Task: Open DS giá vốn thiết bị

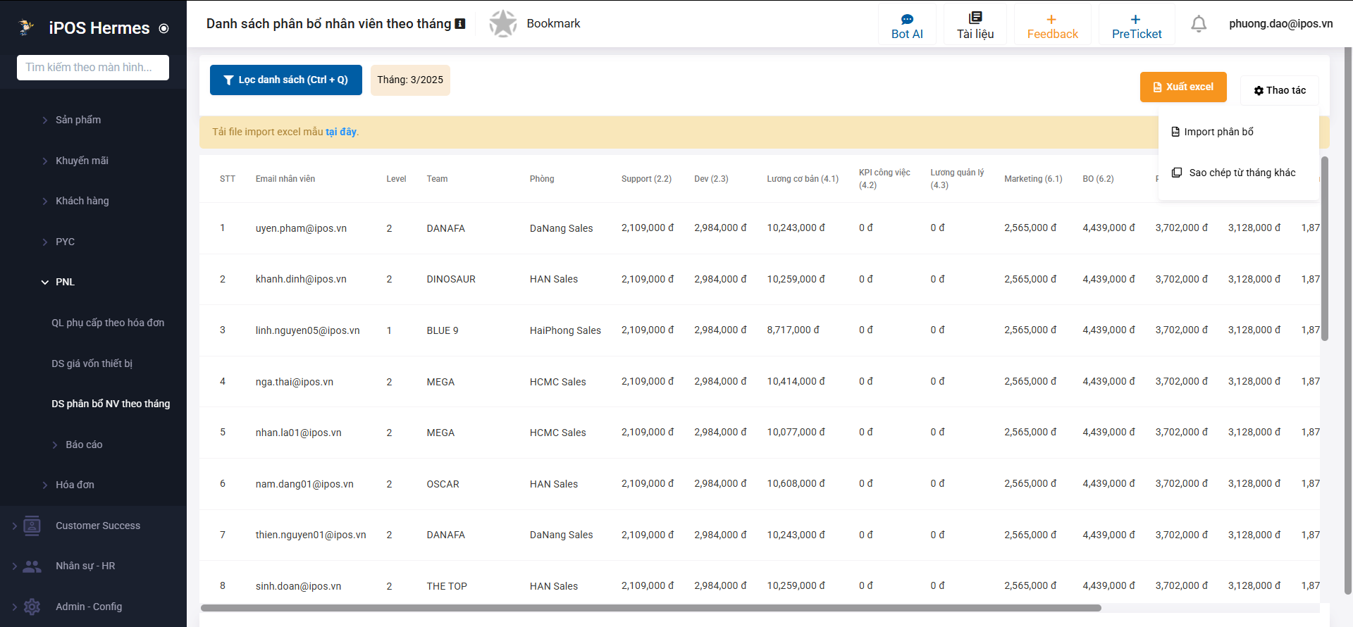Action: coord(92,364)
